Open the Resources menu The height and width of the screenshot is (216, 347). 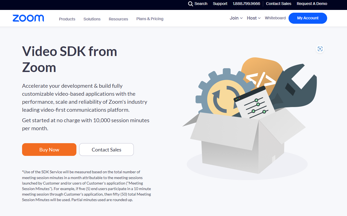118,19
